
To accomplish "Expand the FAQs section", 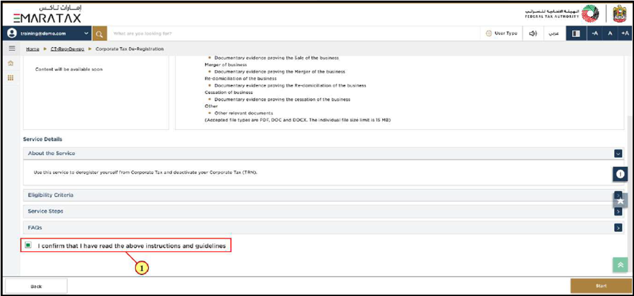I will click(617, 228).
